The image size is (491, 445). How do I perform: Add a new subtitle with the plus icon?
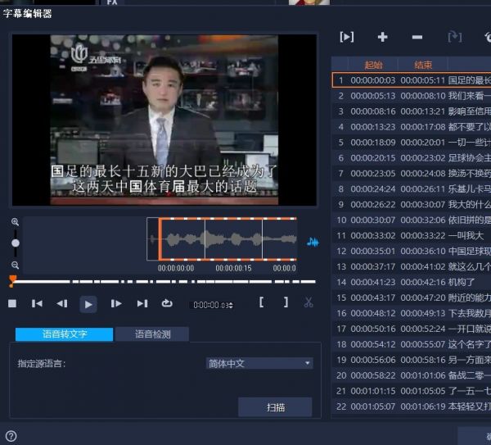click(x=382, y=37)
